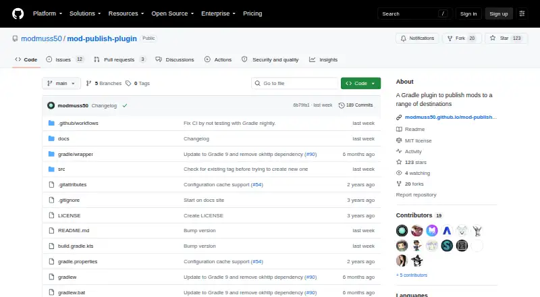Open the teal letter S contributor avatar

[447, 246]
